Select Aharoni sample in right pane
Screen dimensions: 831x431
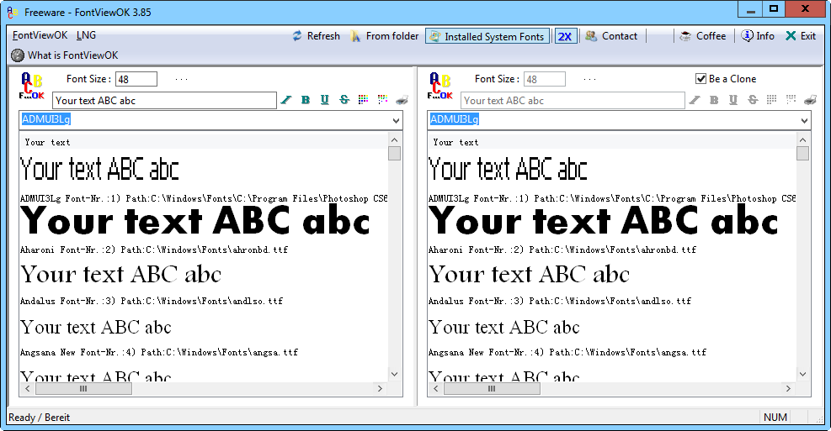click(x=603, y=220)
